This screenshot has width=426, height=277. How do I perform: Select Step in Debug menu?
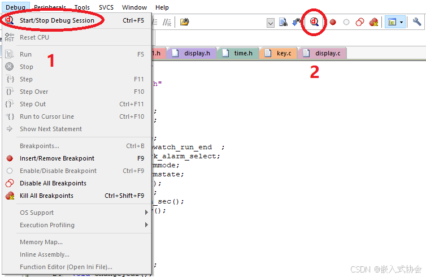coord(77,79)
